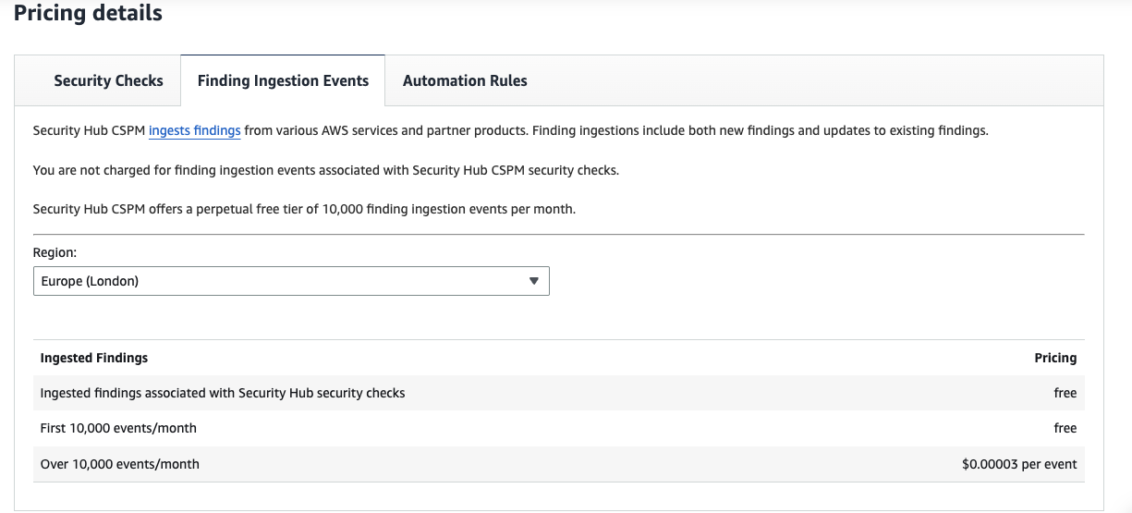Switch to the Security Checks tab
The image size is (1132, 513).
click(108, 80)
